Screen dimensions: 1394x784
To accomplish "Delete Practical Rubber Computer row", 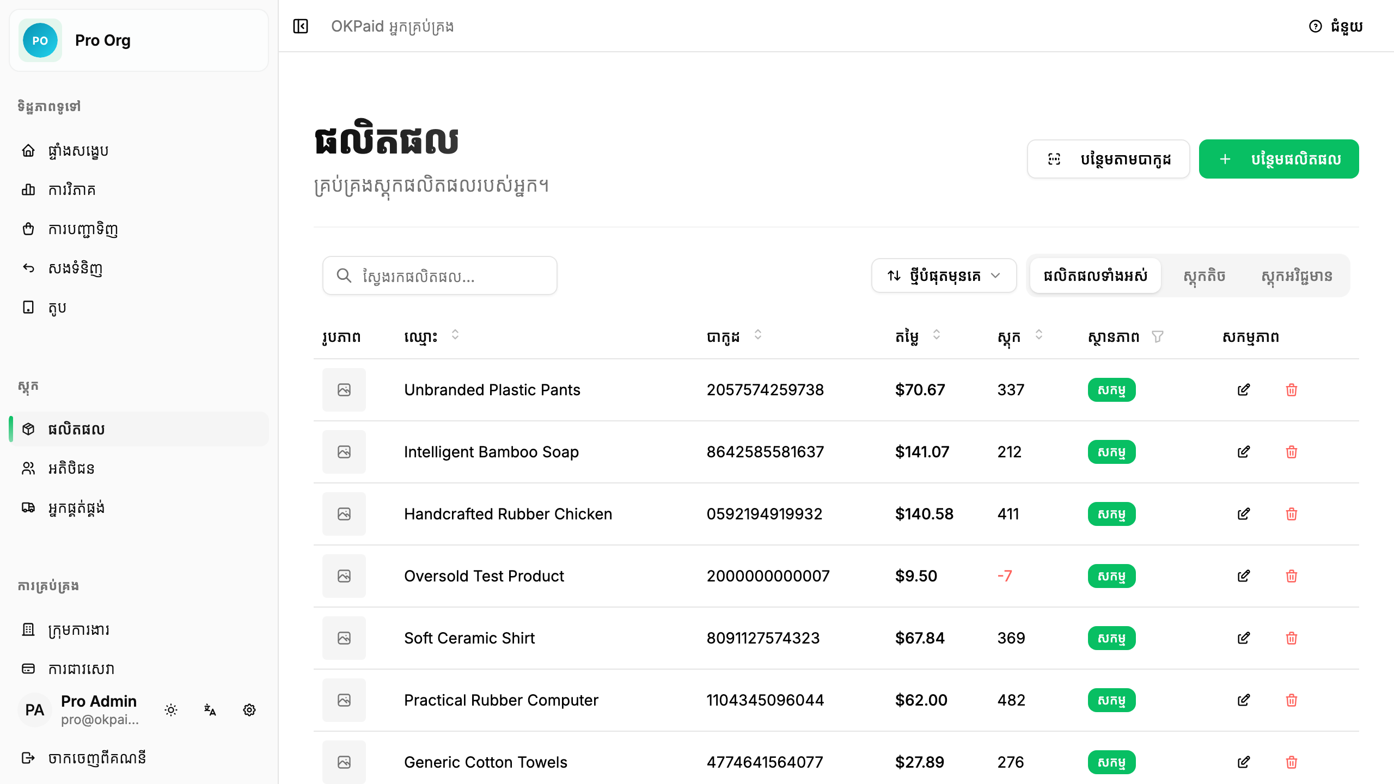I will [x=1292, y=700].
